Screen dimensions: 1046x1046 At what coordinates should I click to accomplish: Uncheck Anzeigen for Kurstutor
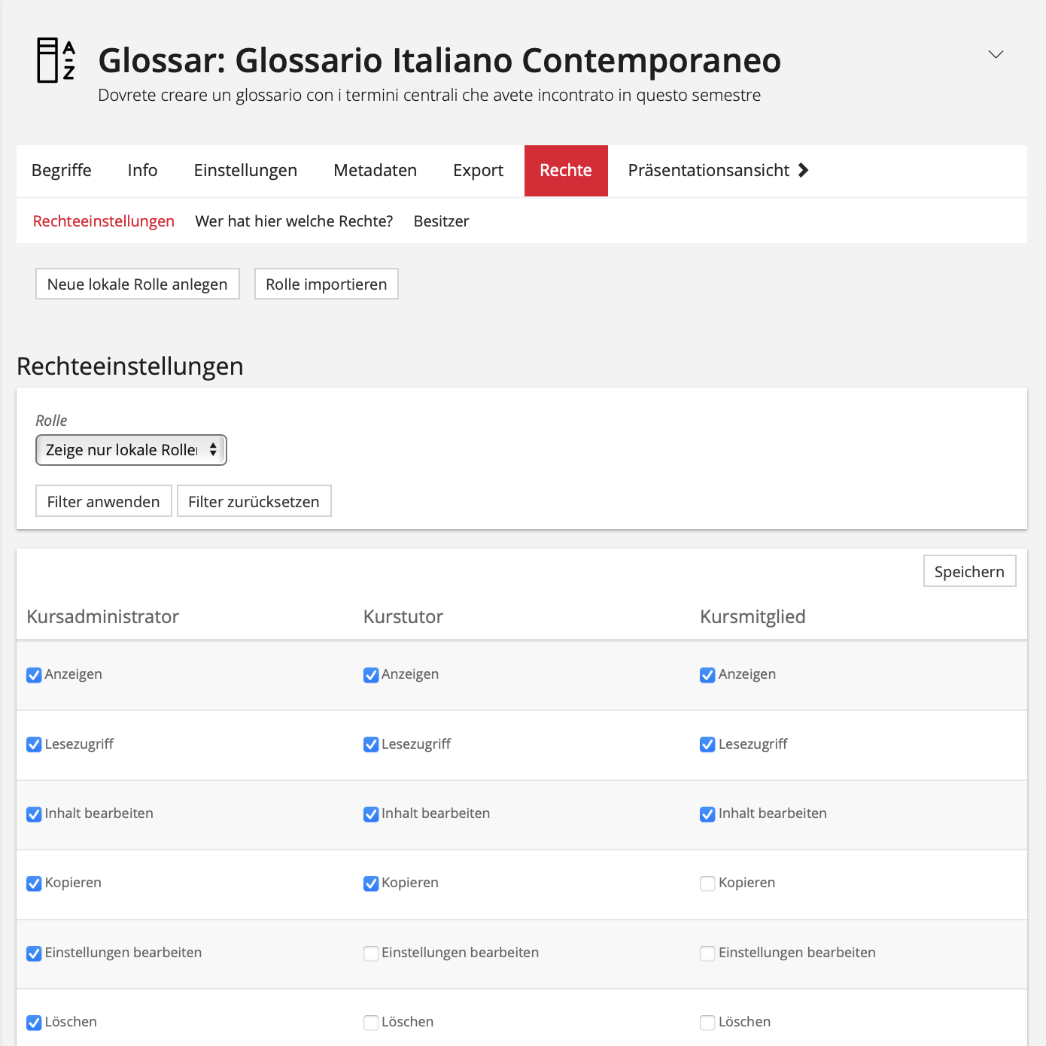(x=371, y=675)
